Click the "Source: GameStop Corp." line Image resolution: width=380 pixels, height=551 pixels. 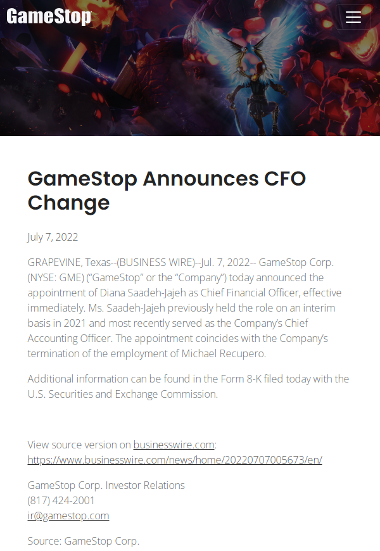[84, 541]
